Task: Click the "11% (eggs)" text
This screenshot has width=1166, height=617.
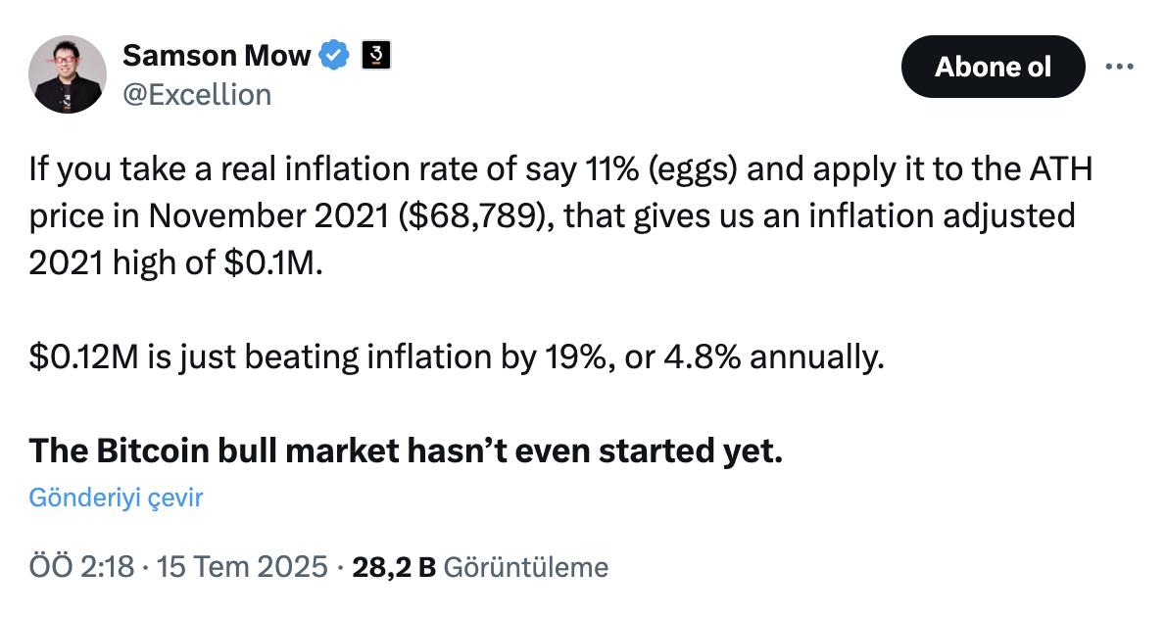Action: (x=661, y=170)
